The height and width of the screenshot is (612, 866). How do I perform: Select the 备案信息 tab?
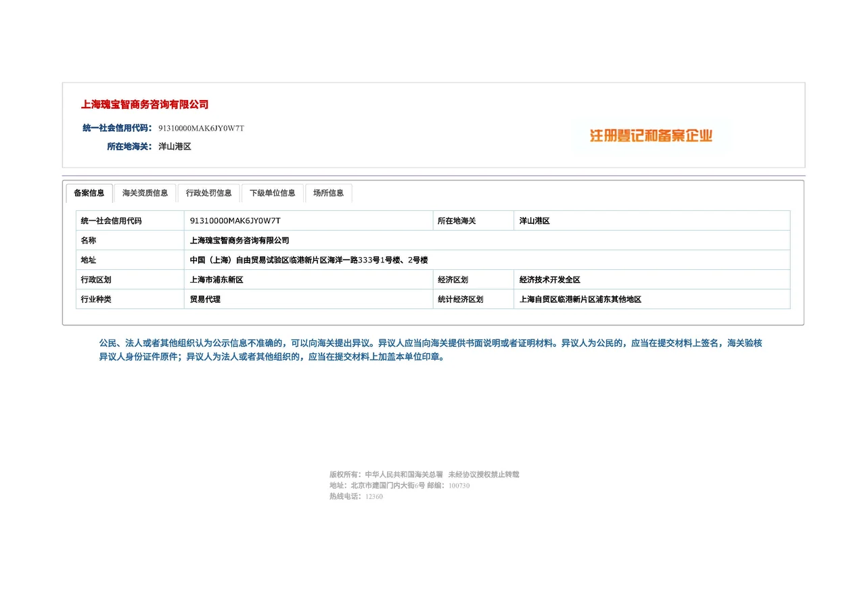pyautogui.click(x=89, y=193)
